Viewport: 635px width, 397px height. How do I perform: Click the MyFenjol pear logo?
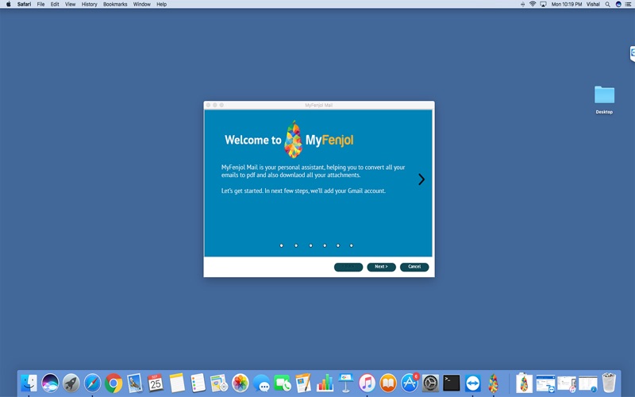[x=293, y=140]
